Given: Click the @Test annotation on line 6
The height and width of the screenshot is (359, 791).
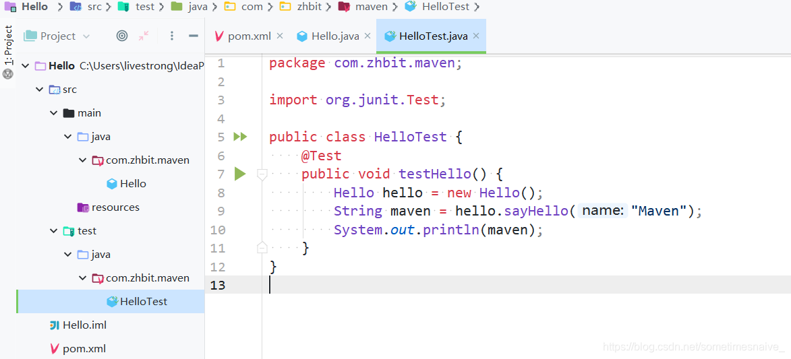Looking at the screenshot, I should point(322,156).
